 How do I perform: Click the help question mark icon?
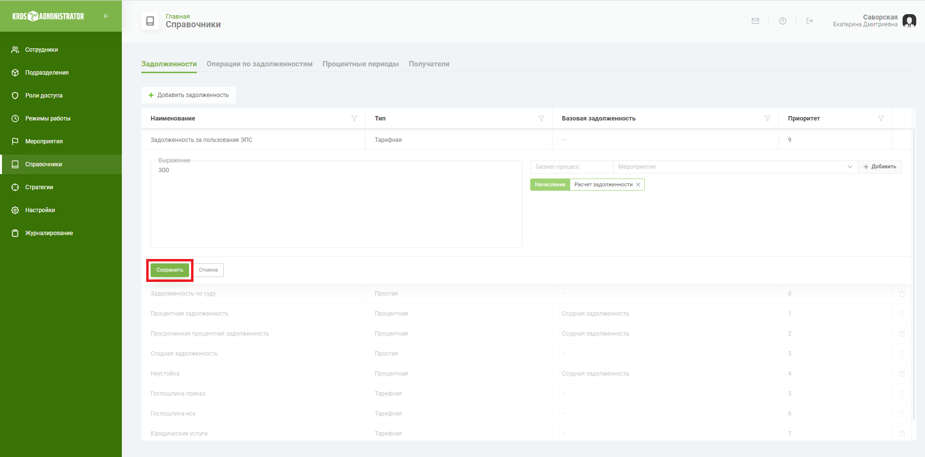tap(783, 21)
